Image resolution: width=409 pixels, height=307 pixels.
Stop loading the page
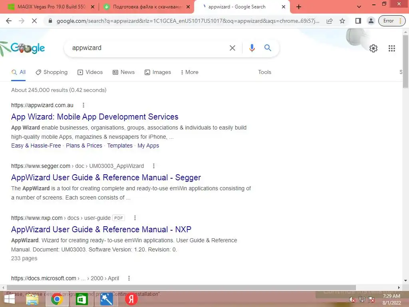click(x=34, y=21)
